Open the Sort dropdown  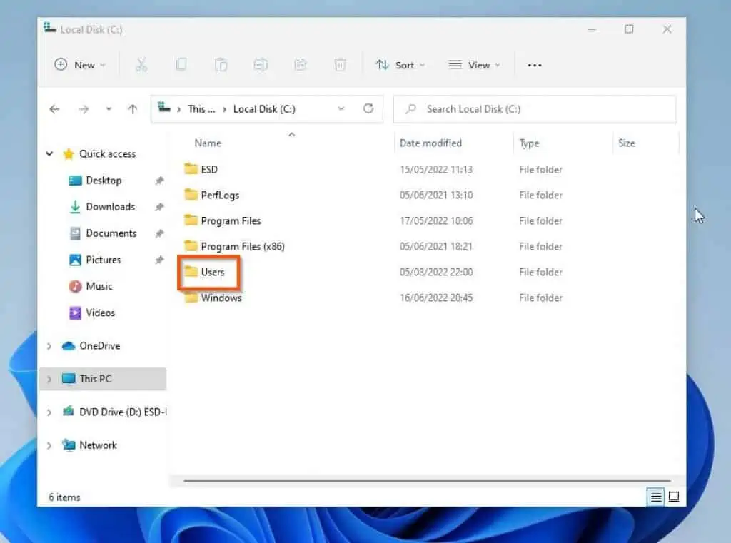click(x=400, y=65)
